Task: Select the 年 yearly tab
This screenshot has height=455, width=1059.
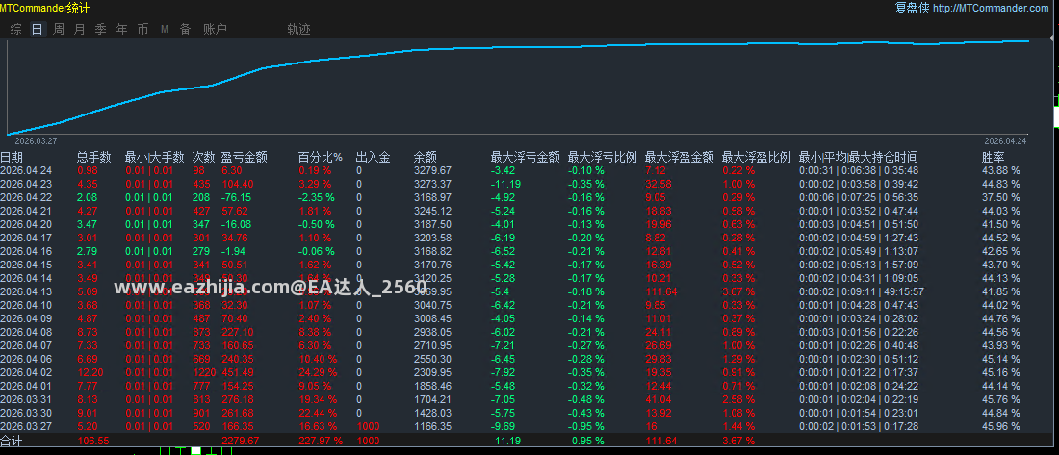Action: click(121, 29)
